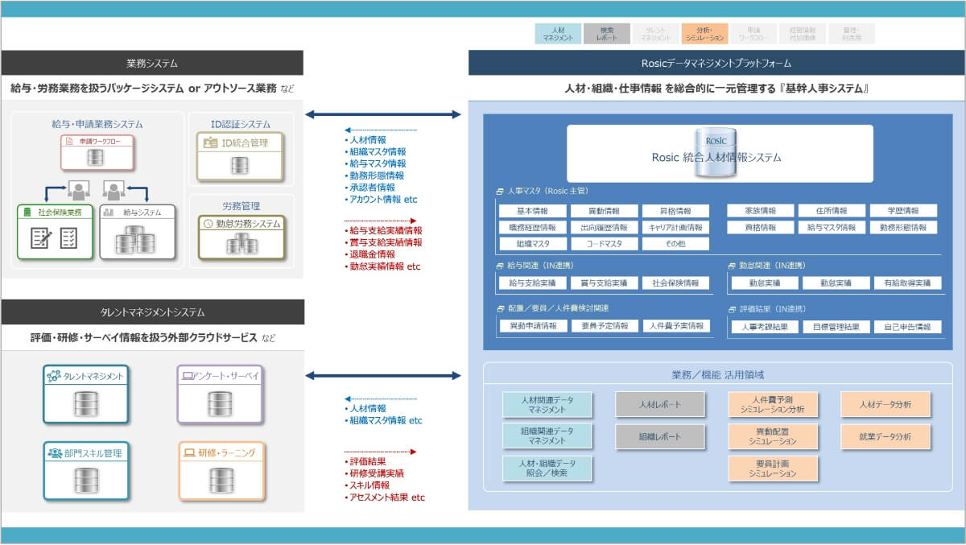Click the 有給取得実績 box
The height and width of the screenshot is (545, 966).
(x=908, y=283)
